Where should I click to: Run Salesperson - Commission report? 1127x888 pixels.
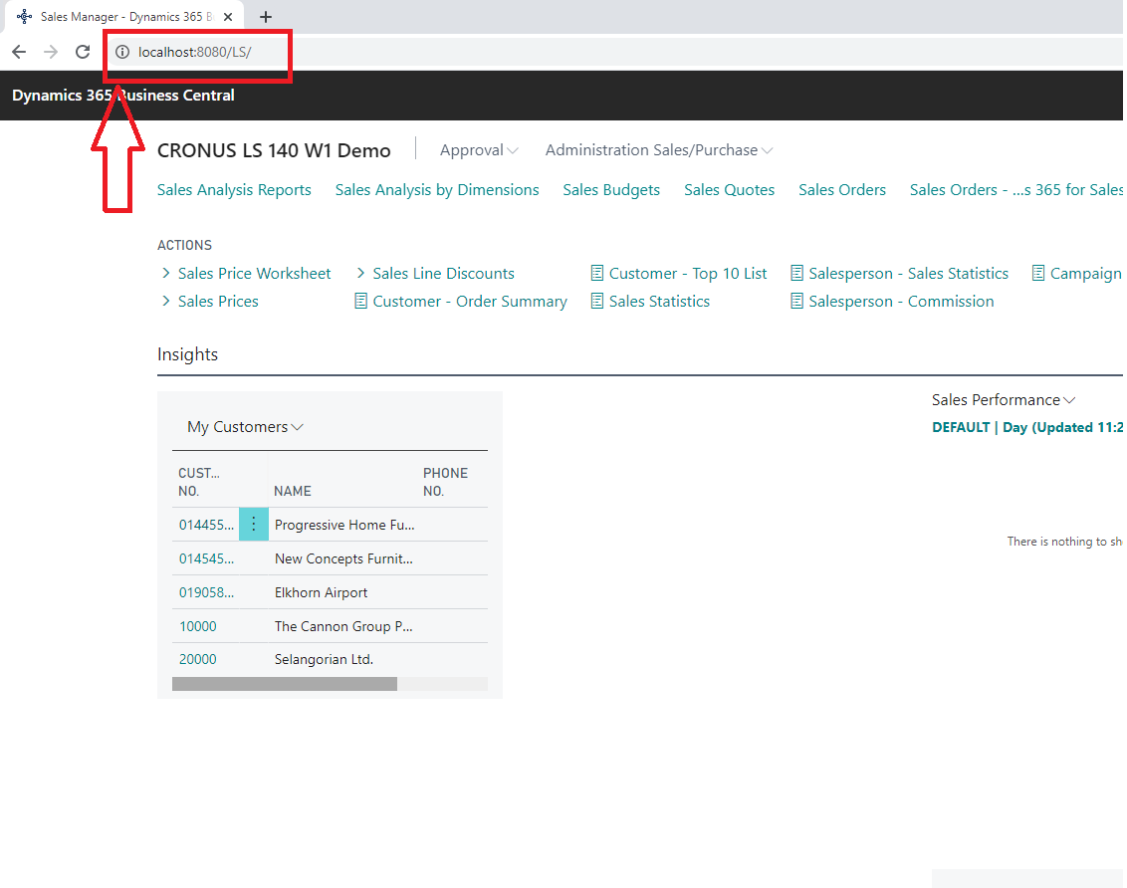pos(901,302)
